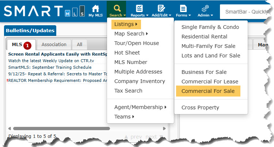Screen dimensions: 274x147
Task: Click the Search magnifier icon
Action: 117,8
